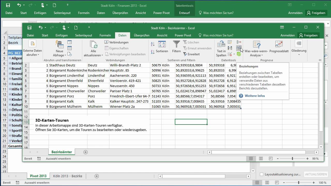Image resolution: width=331 pixels, height=186 pixels.
Task: Switch to Formeln tab in Bezirksämter window
Action: (x=105, y=35)
